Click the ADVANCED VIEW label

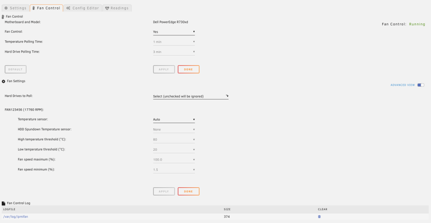point(403,85)
